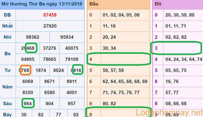Select Ba prize number 40075

point(72,48)
